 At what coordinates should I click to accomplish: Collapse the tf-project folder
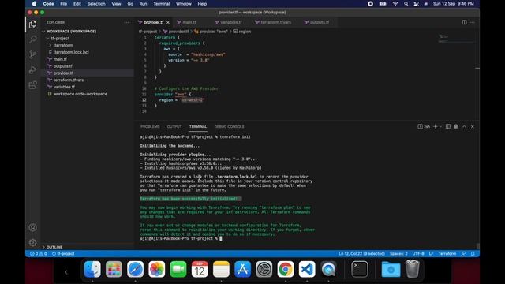click(60, 39)
